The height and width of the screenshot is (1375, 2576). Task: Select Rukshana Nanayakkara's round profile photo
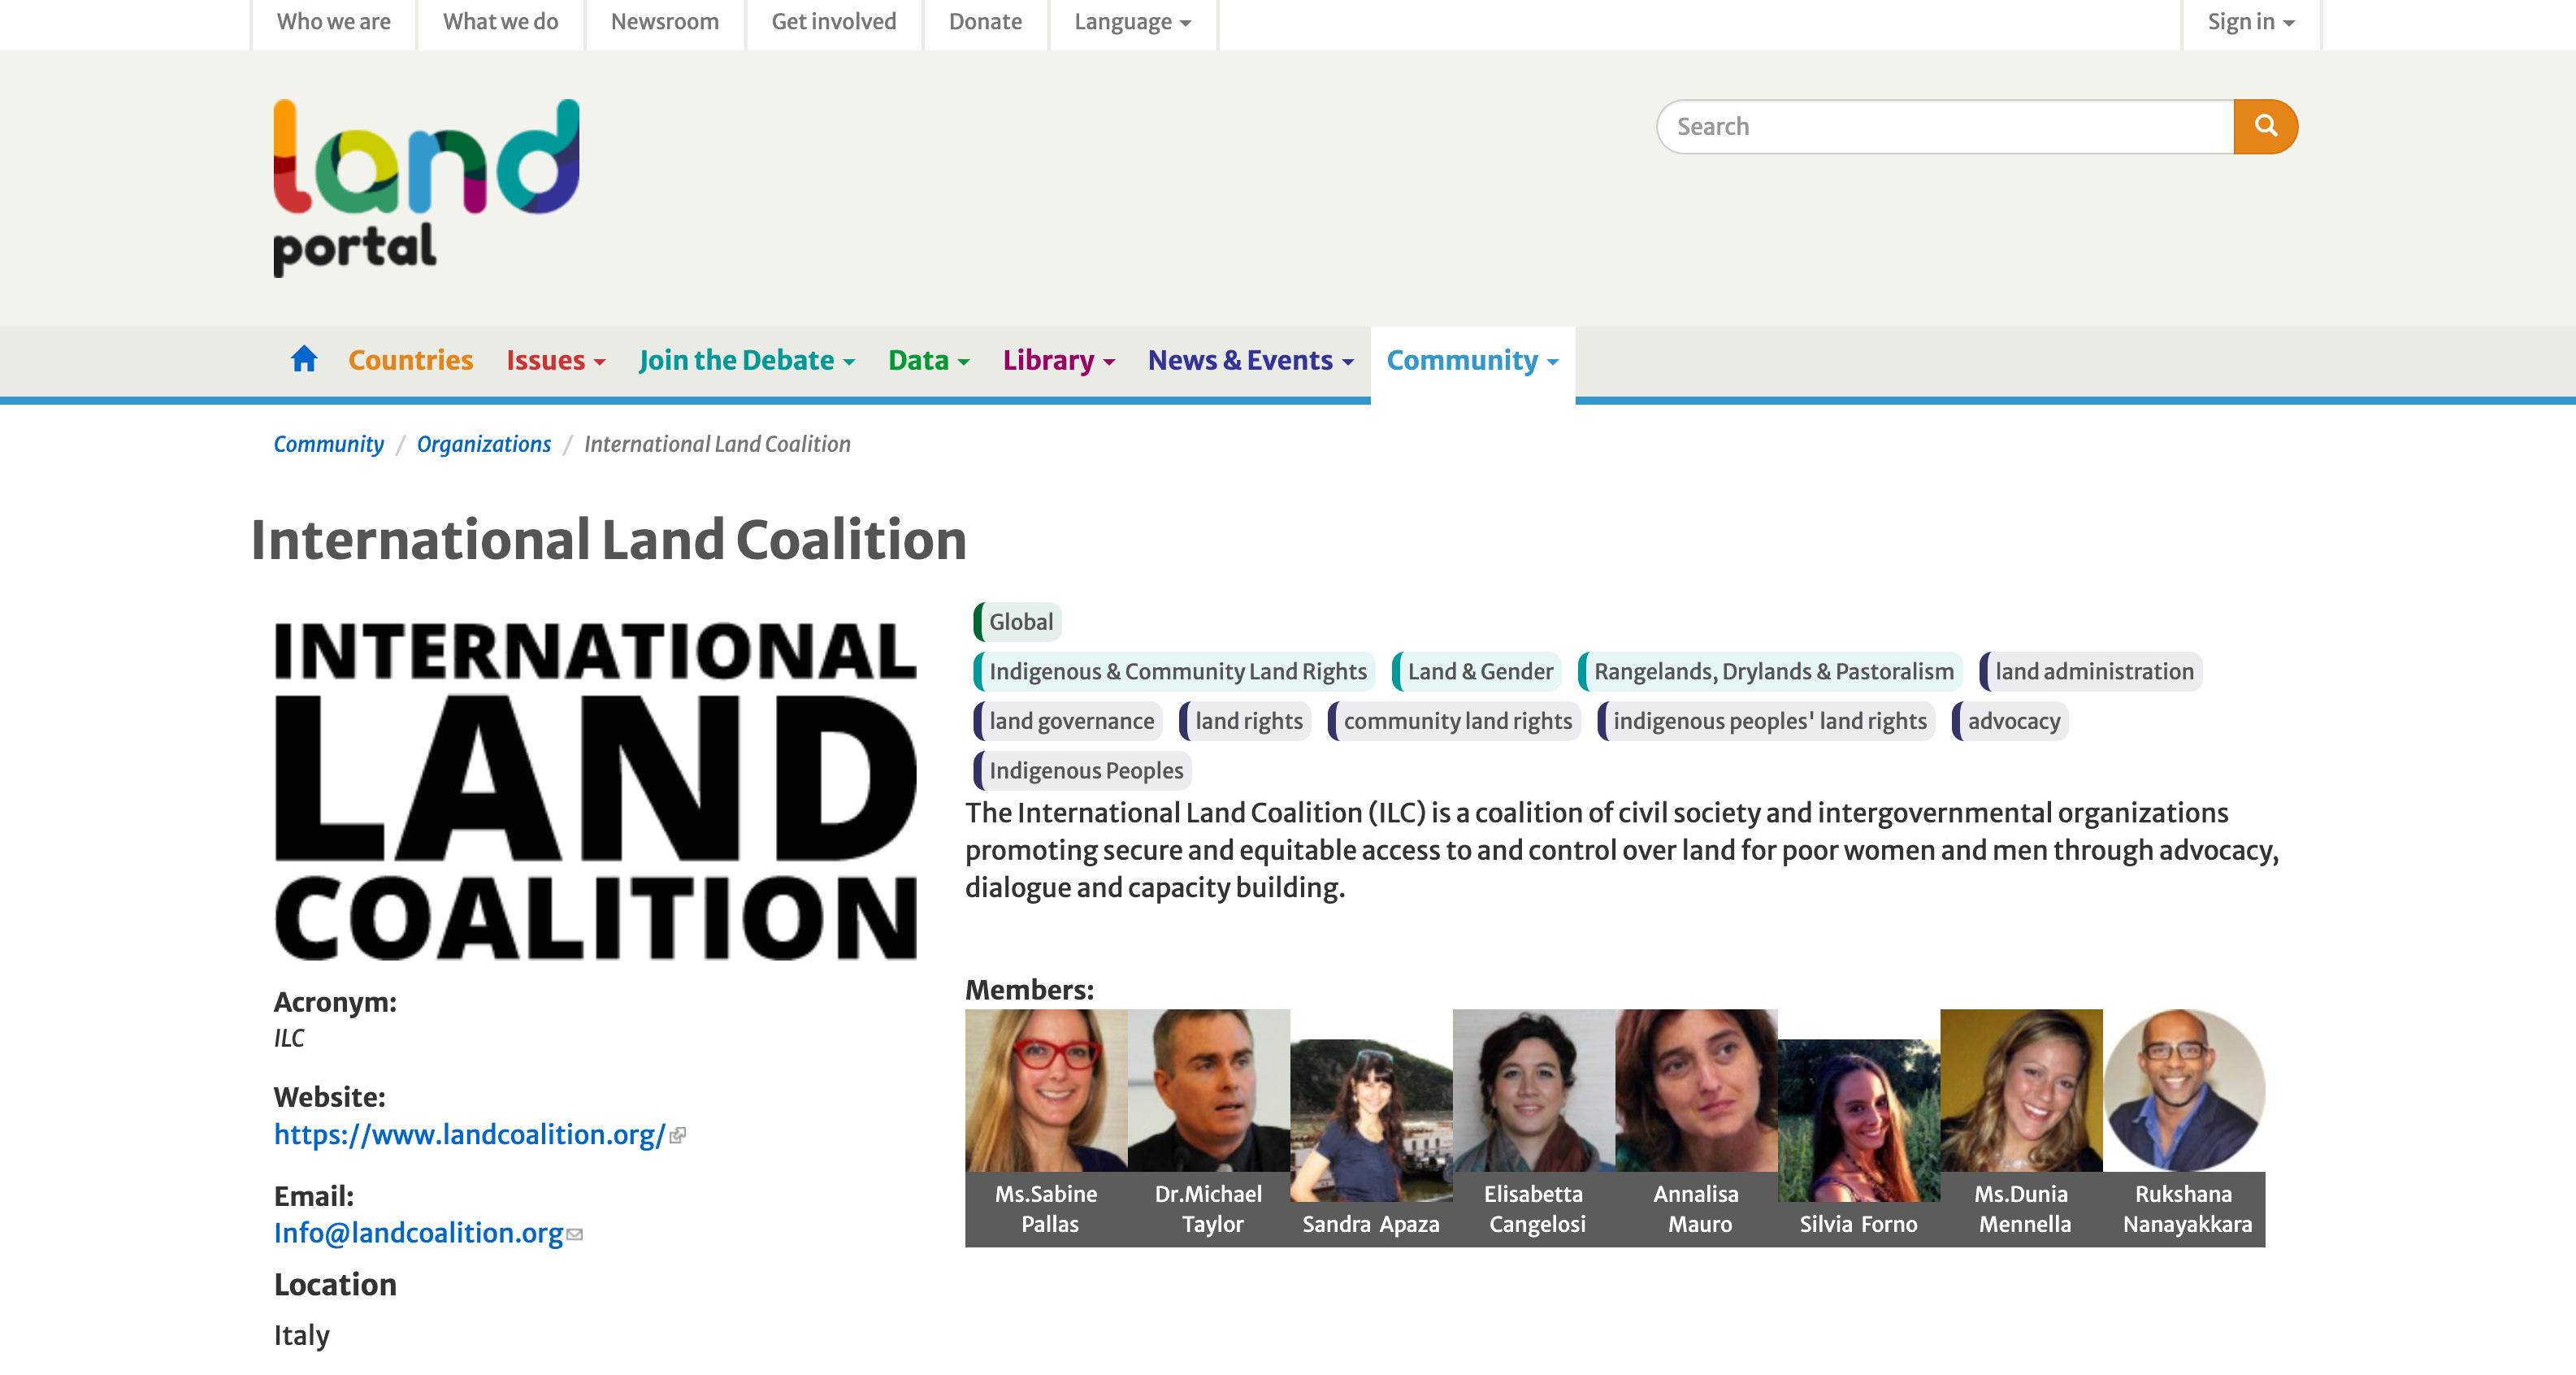click(x=2184, y=1090)
